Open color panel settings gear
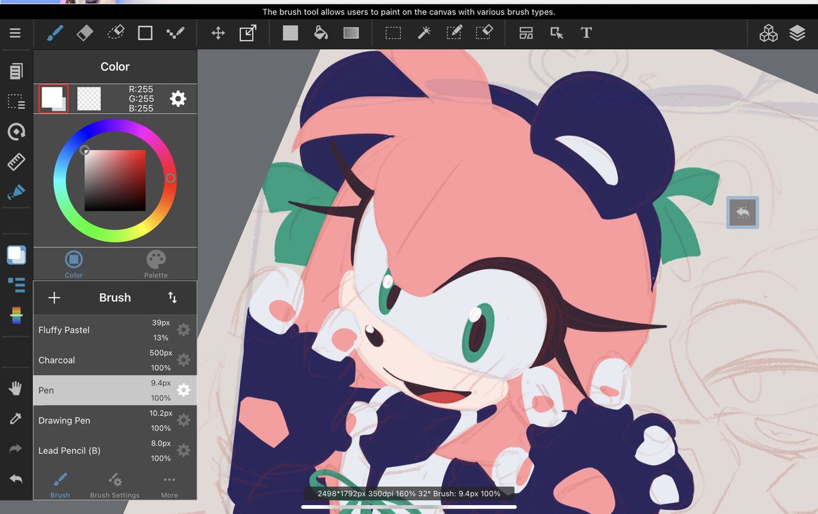This screenshot has width=818, height=514. 178,99
